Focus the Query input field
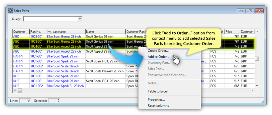272x115 pixels. click(50, 19)
